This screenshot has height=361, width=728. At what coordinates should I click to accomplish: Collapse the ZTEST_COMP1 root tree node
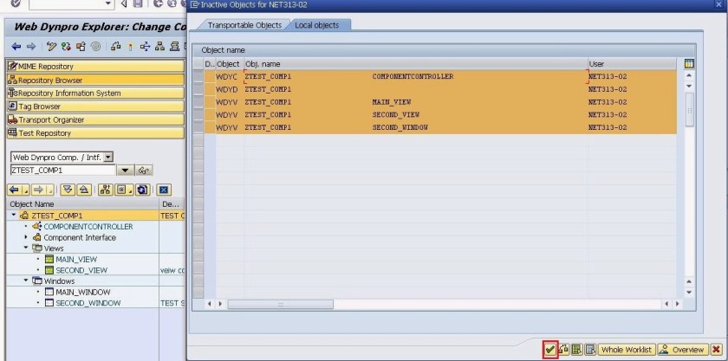click(x=14, y=216)
